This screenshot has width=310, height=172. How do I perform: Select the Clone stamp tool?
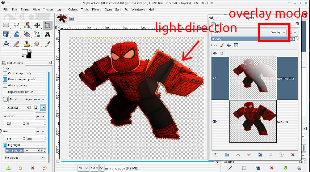tap(26, 44)
